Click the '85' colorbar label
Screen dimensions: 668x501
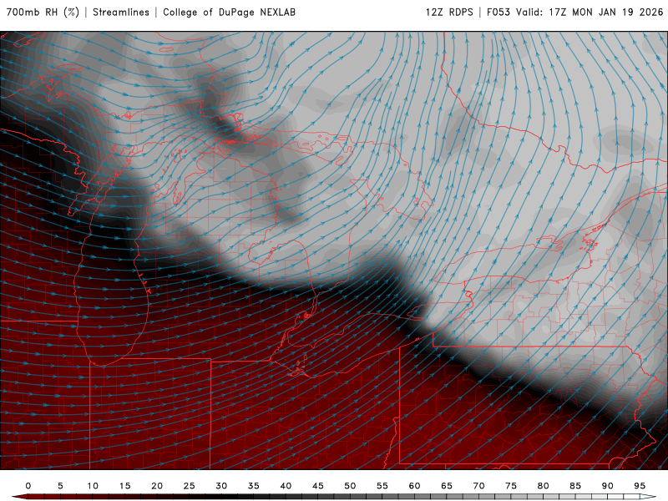point(575,486)
